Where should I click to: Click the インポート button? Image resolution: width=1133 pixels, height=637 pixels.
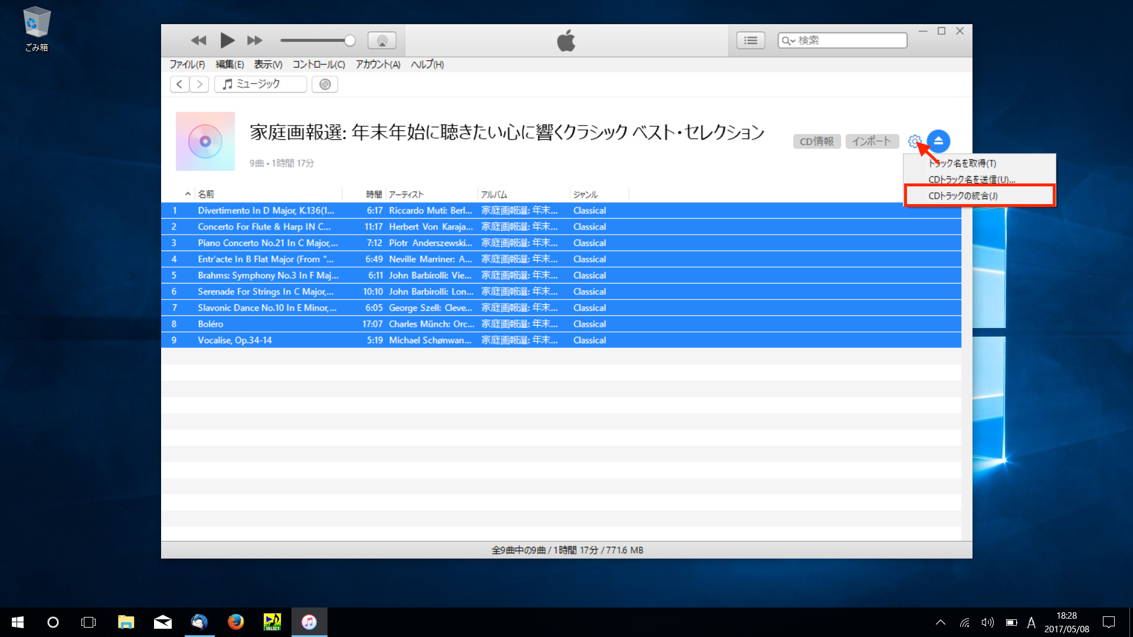[x=872, y=142]
